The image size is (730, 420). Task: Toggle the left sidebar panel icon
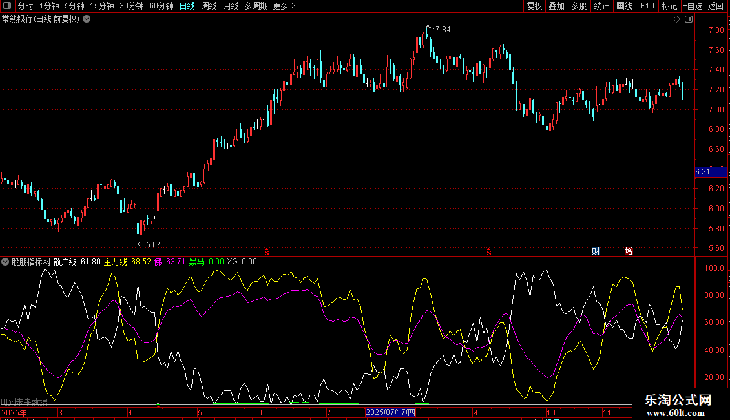pos(7,6)
